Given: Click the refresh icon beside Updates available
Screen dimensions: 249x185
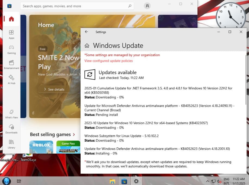Looking at the screenshot, I should pyautogui.click(x=90, y=74).
